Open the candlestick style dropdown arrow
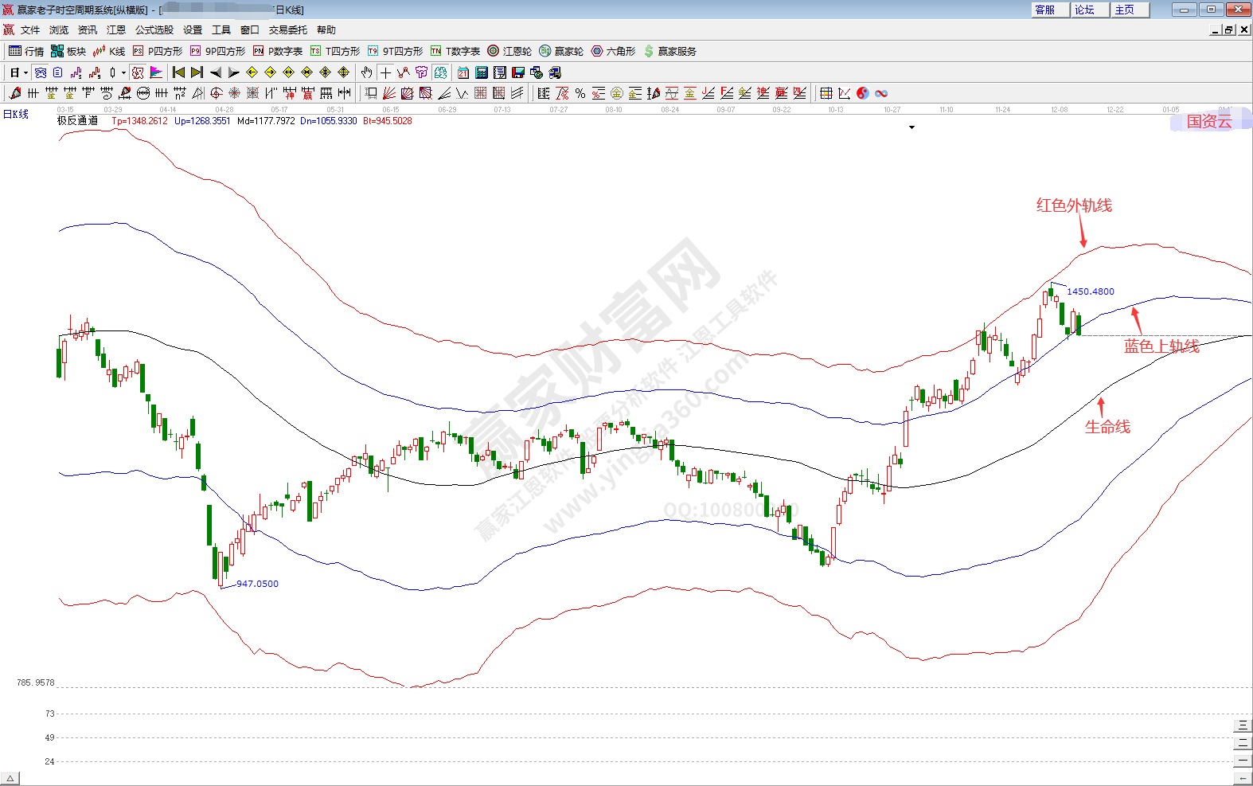The image size is (1253, 786). click(123, 72)
